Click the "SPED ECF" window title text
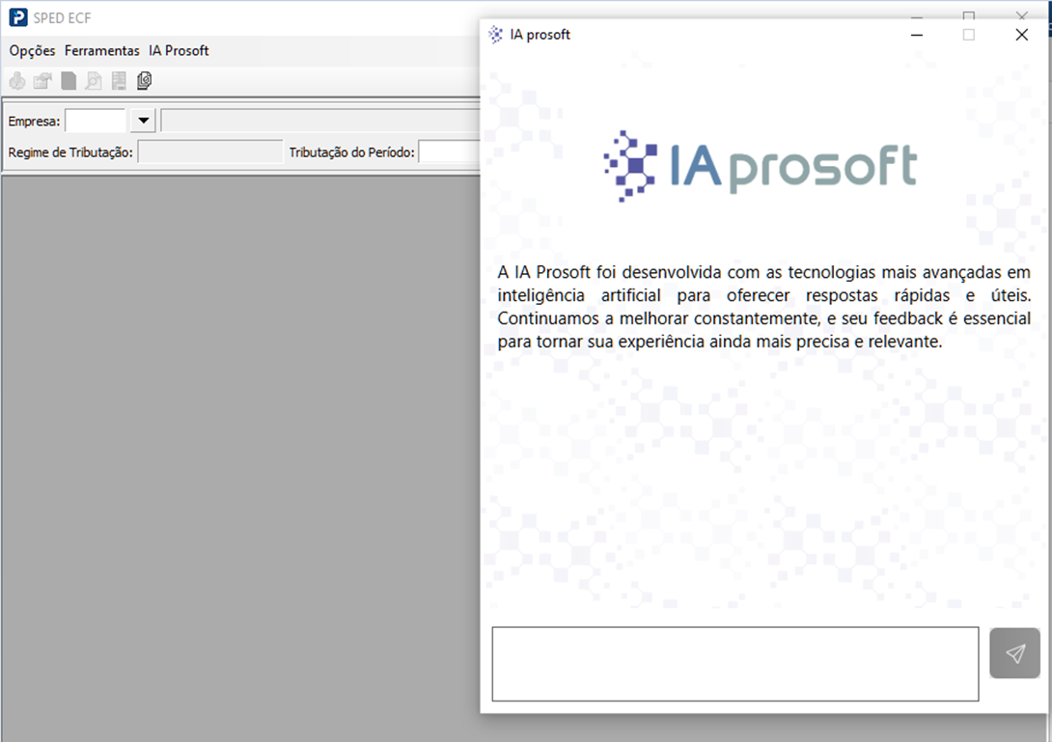 (x=63, y=18)
